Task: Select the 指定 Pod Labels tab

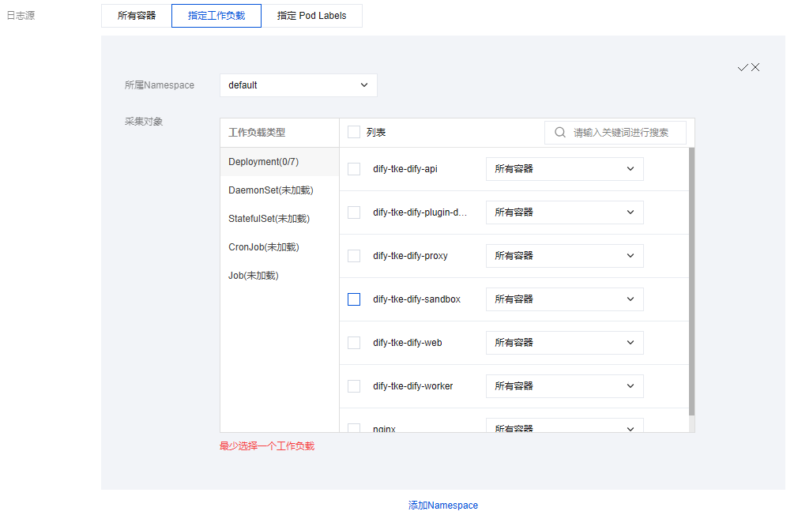Action: (311, 16)
